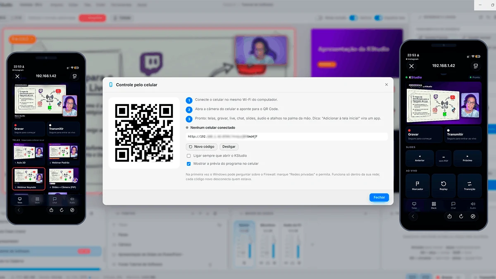Click the Desligar button
Screen dimensions: 496x279
(229, 147)
